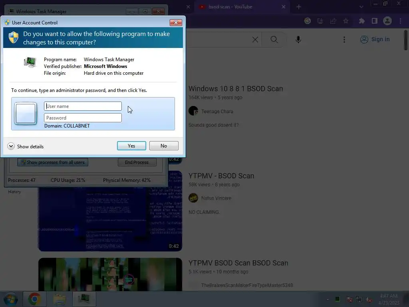
Task: Toggle the browser side panel icon
Action: pyautogui.click(x=375, y=21)
